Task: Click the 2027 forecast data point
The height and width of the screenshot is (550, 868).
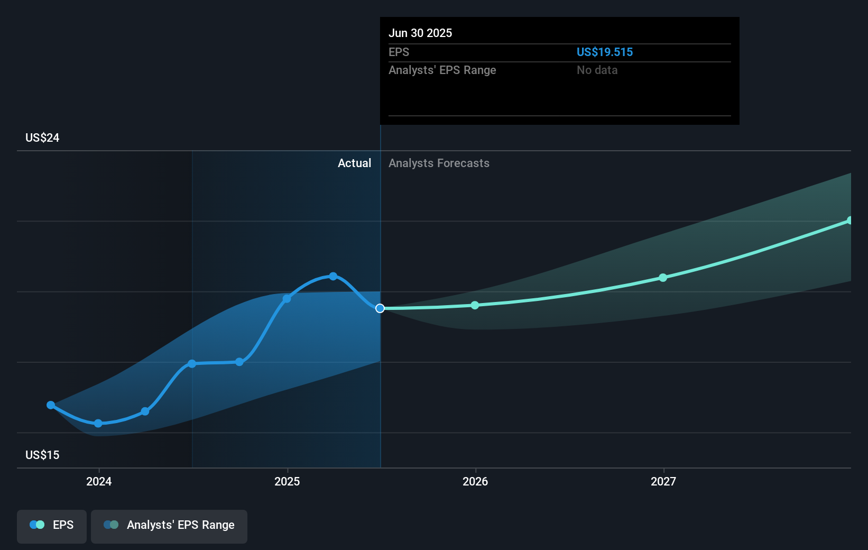Action: point(663,278)
